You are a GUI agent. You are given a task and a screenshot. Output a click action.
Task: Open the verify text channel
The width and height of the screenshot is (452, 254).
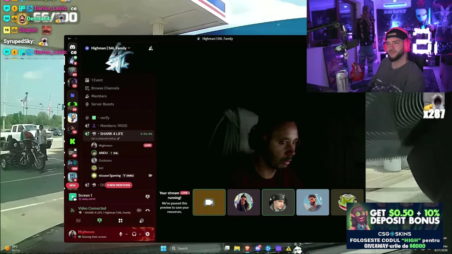[119, 118]
